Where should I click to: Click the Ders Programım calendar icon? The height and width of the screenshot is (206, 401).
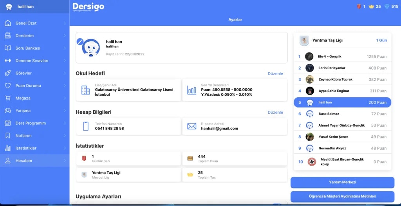pyautogui.click(x=8, y=123)
